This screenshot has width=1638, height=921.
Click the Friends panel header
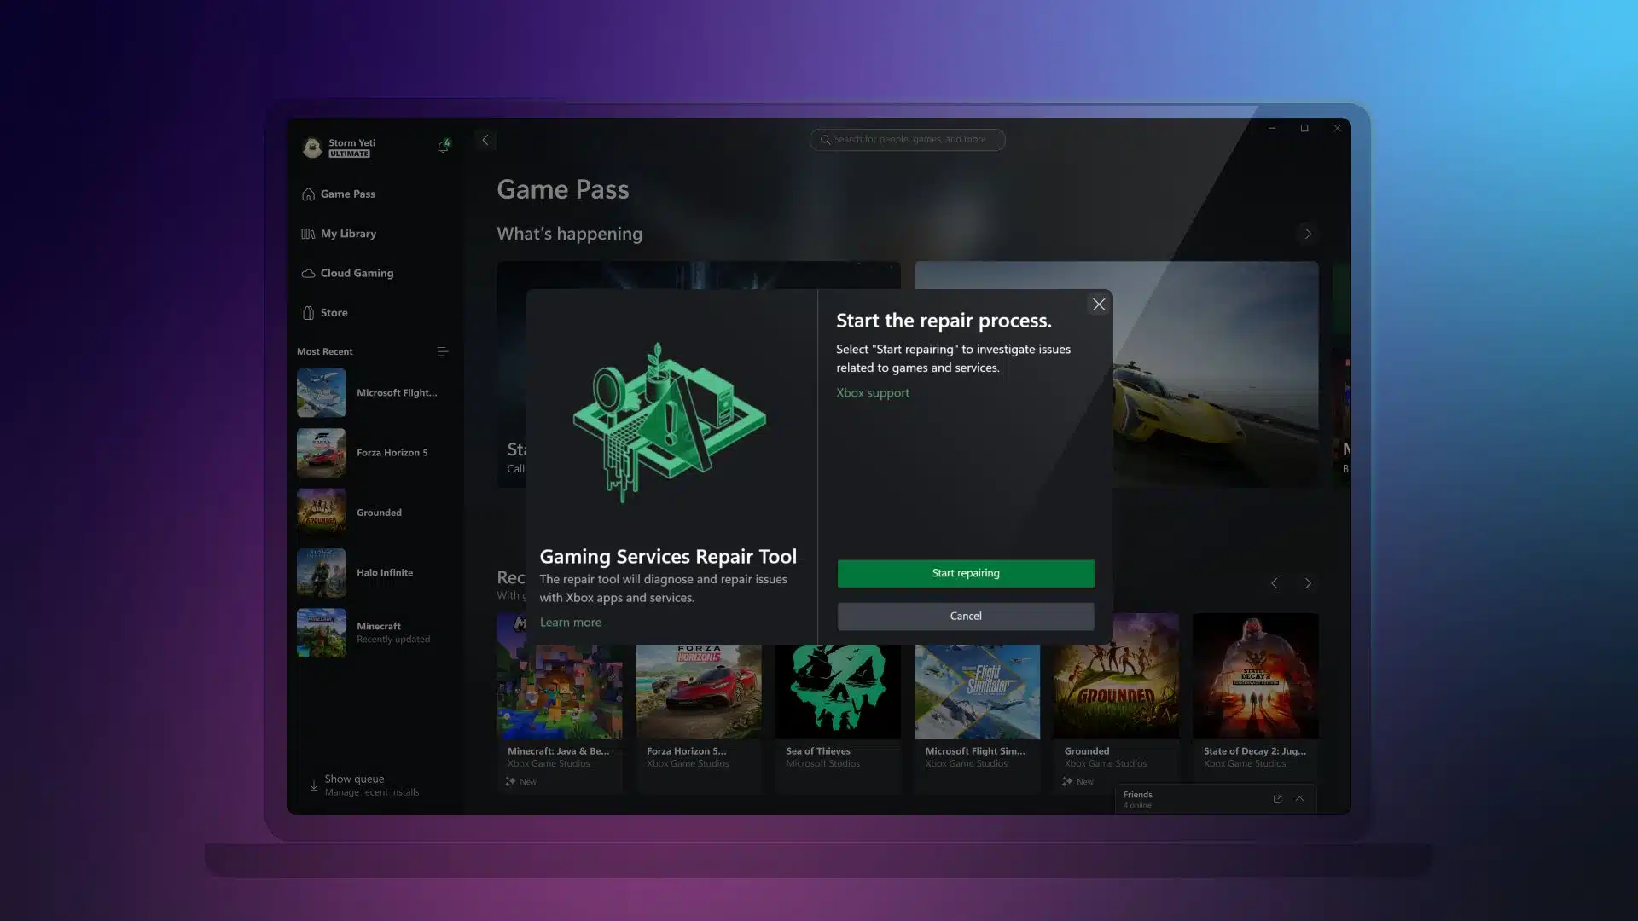tap(1215, 799)
